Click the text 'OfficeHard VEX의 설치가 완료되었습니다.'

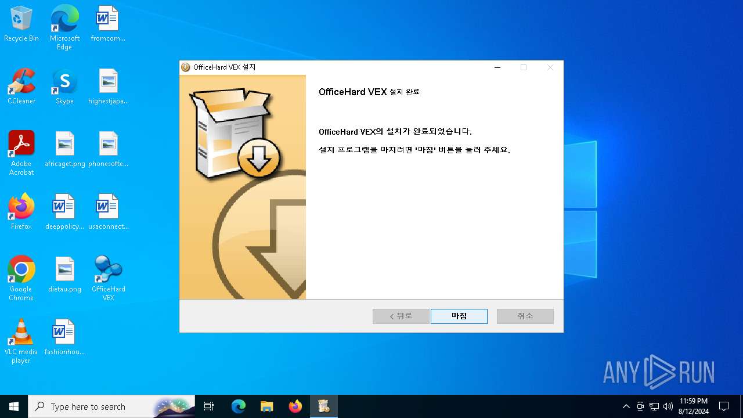[x=395, y=132]
